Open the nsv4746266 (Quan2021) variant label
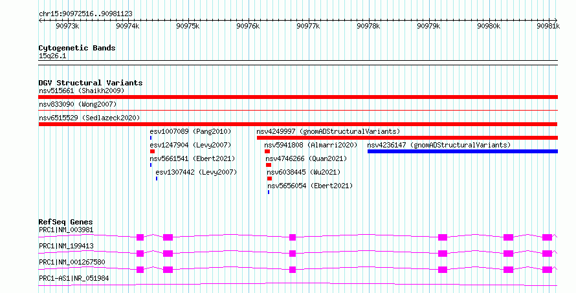The width and height of the screenshot is (576, 293). 306,158
